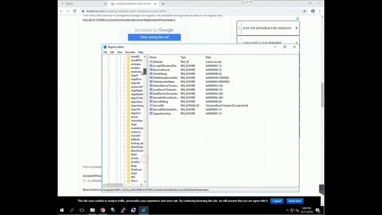Select the ClientDebug DWORD icon
382x215 pixels.
coord(151,73)
